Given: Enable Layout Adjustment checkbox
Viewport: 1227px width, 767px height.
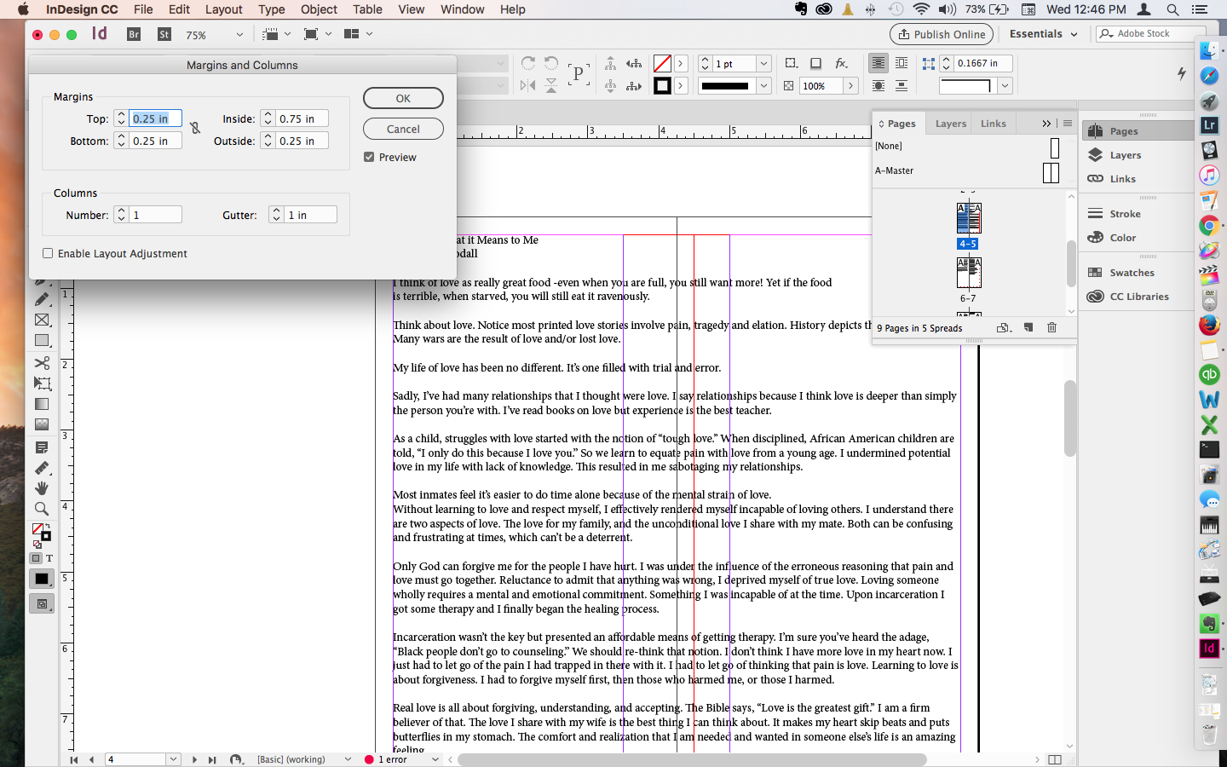Looking at the screenshot, I should (x=48, y=253).
